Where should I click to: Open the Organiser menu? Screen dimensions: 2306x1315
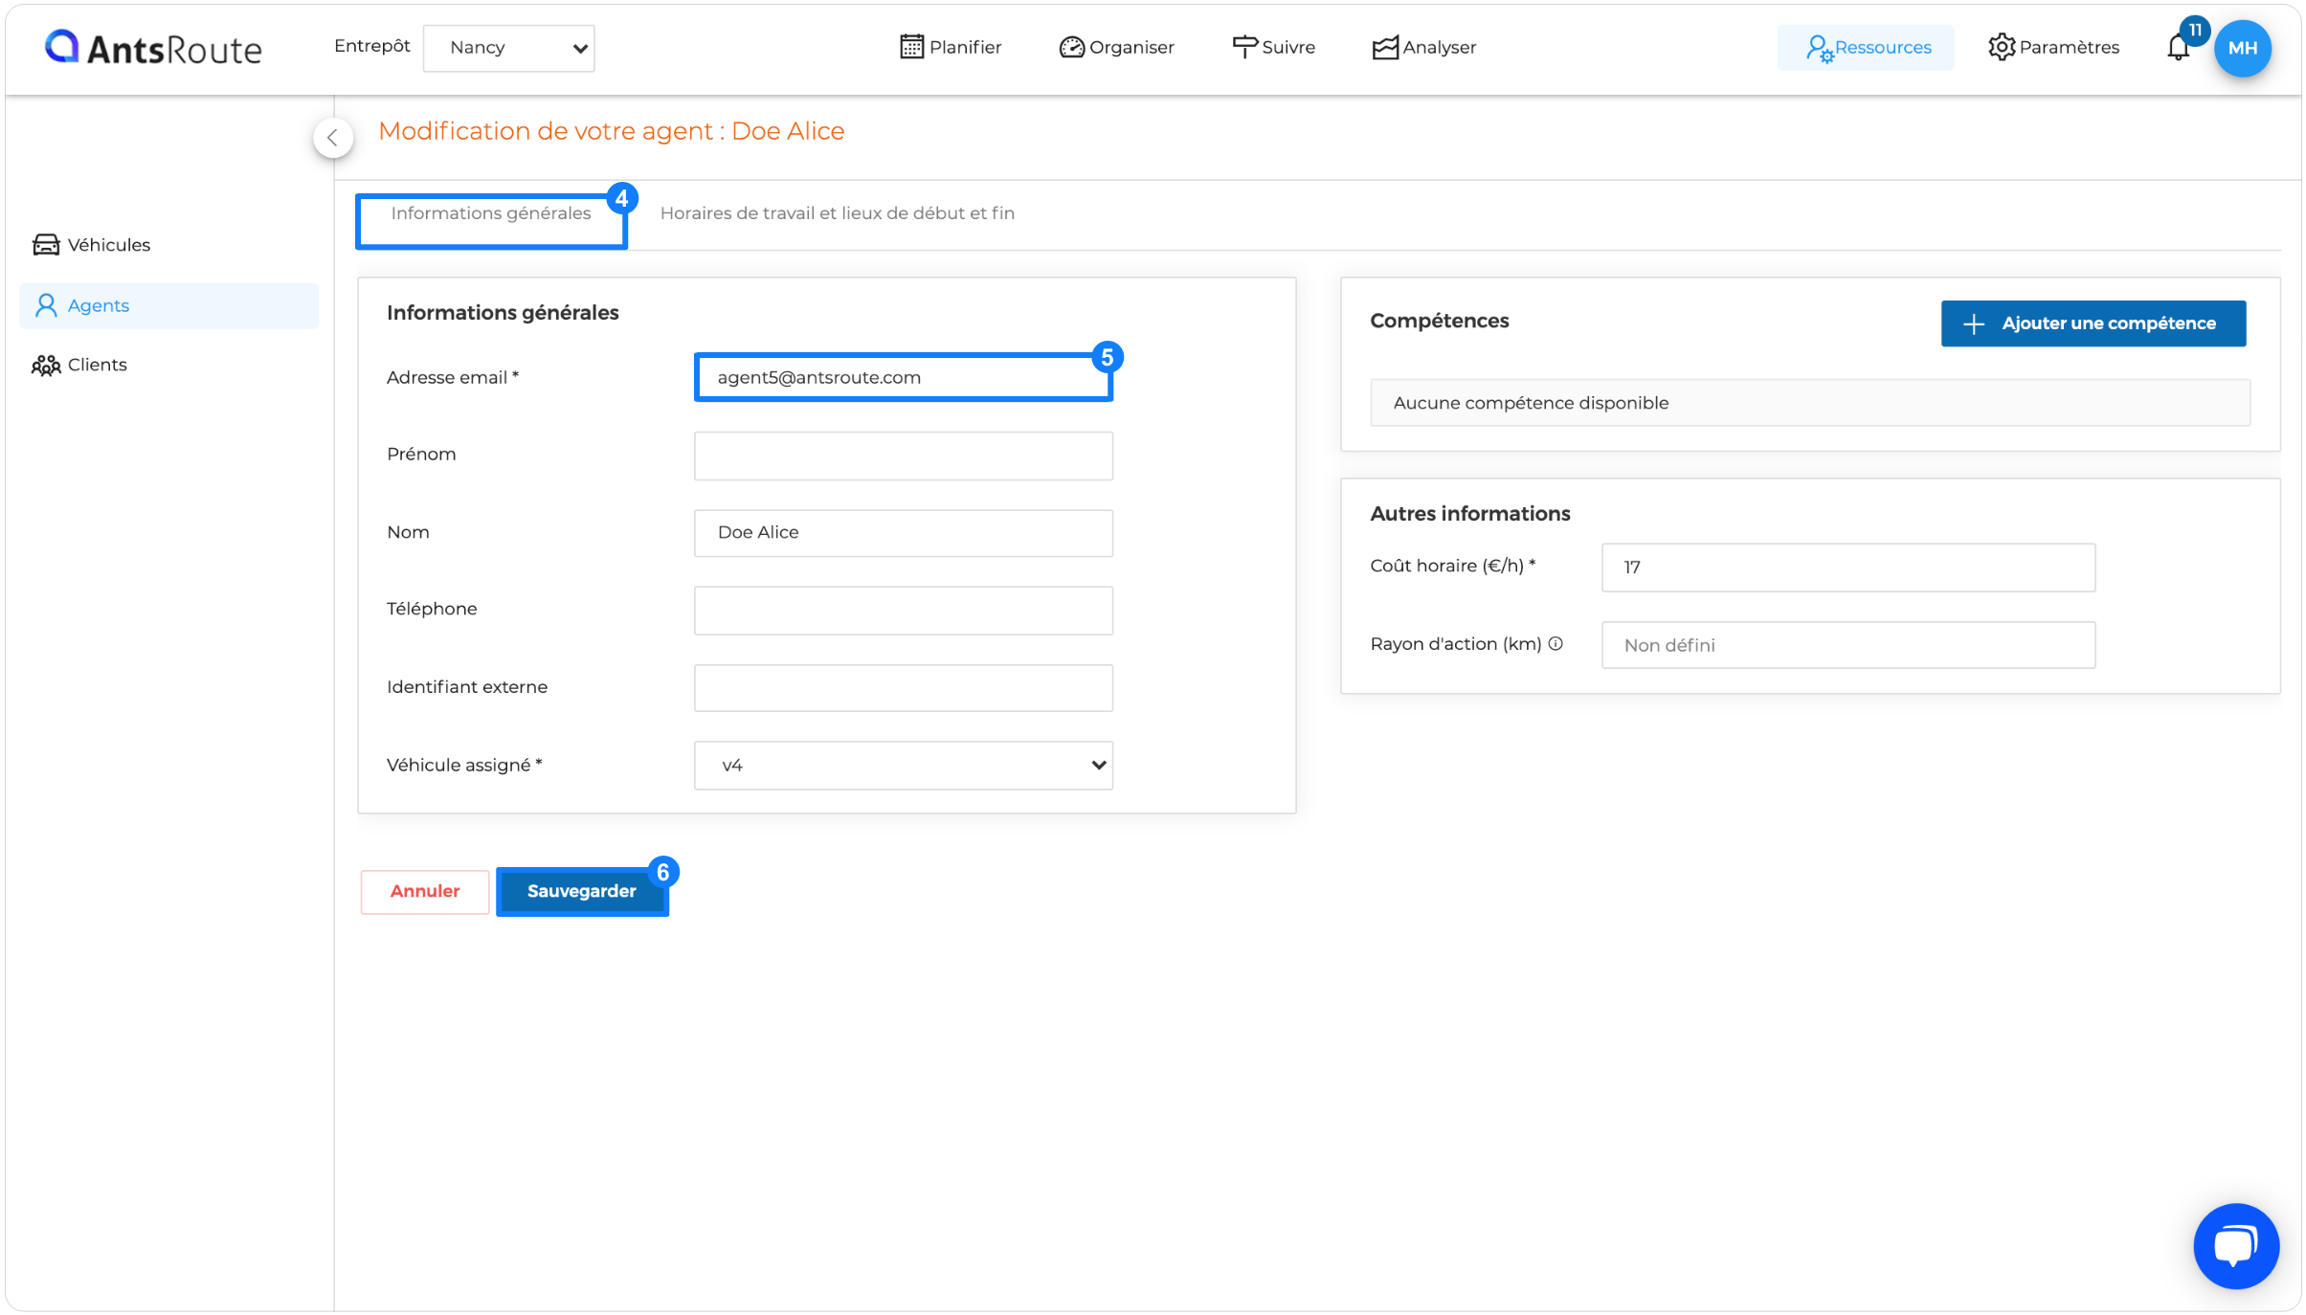(x=1116, y=47)
